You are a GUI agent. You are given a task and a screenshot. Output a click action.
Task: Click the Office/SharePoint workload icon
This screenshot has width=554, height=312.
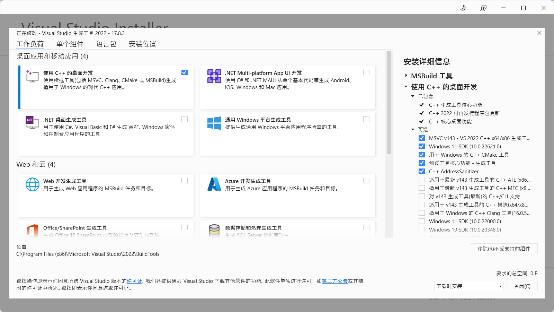[32, 231]
